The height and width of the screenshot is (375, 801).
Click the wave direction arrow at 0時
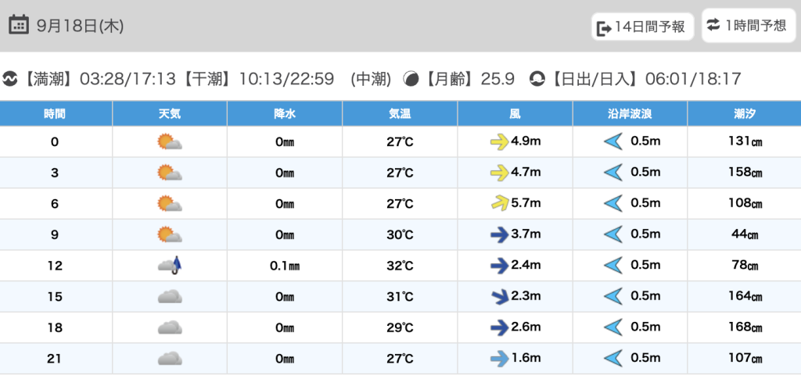pyautogui.click(x=612, y=141)
